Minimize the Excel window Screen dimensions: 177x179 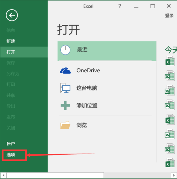[136, 7]
